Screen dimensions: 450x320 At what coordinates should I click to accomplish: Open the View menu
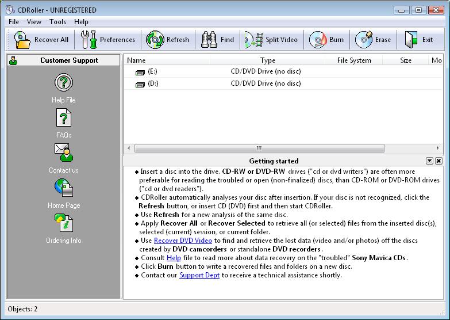[x=34, y=22]
